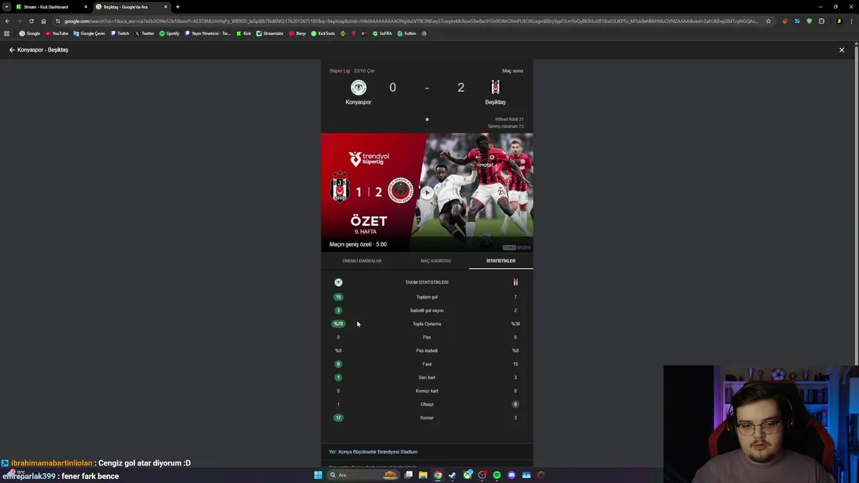Click the Faul statistic label
The image size is (859, 483).
(x=427, y=364)
